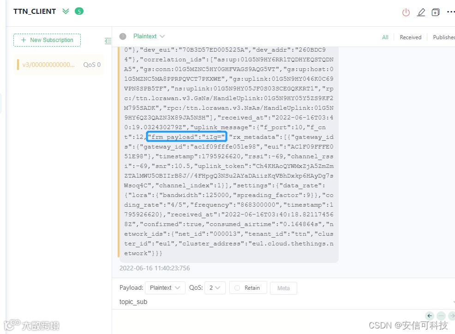
Task: Switch to the All messages tab
Action: click(x=385, y=37)
